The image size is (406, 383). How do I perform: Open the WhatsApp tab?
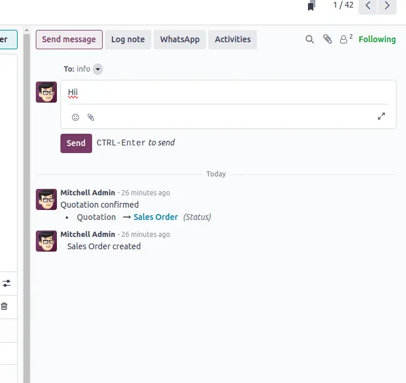click(x=180, y=40)
